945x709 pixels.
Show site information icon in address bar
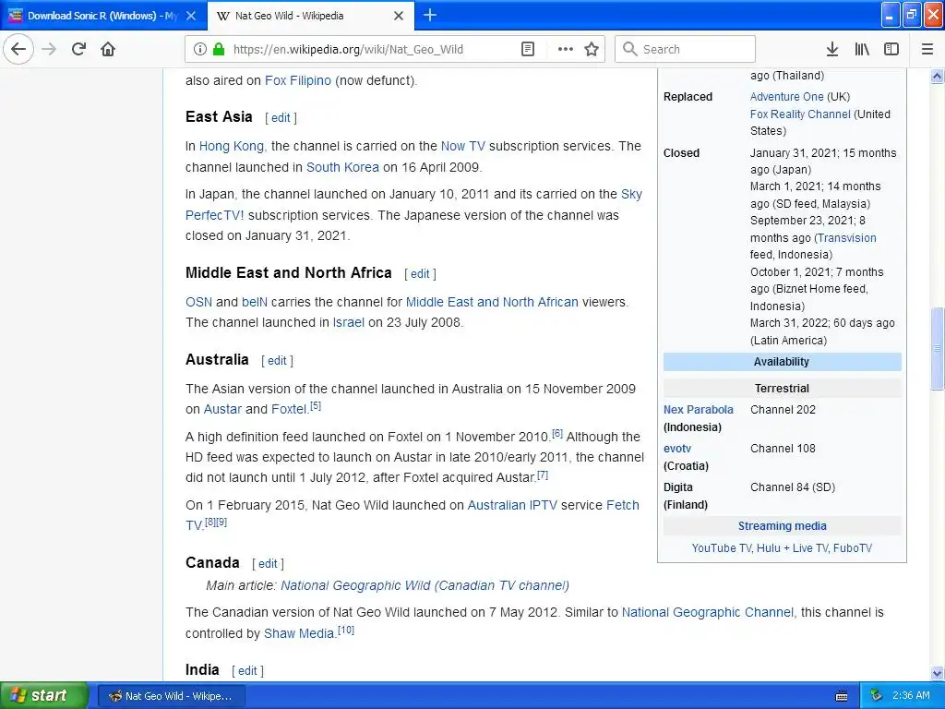(x=200, y=49)
